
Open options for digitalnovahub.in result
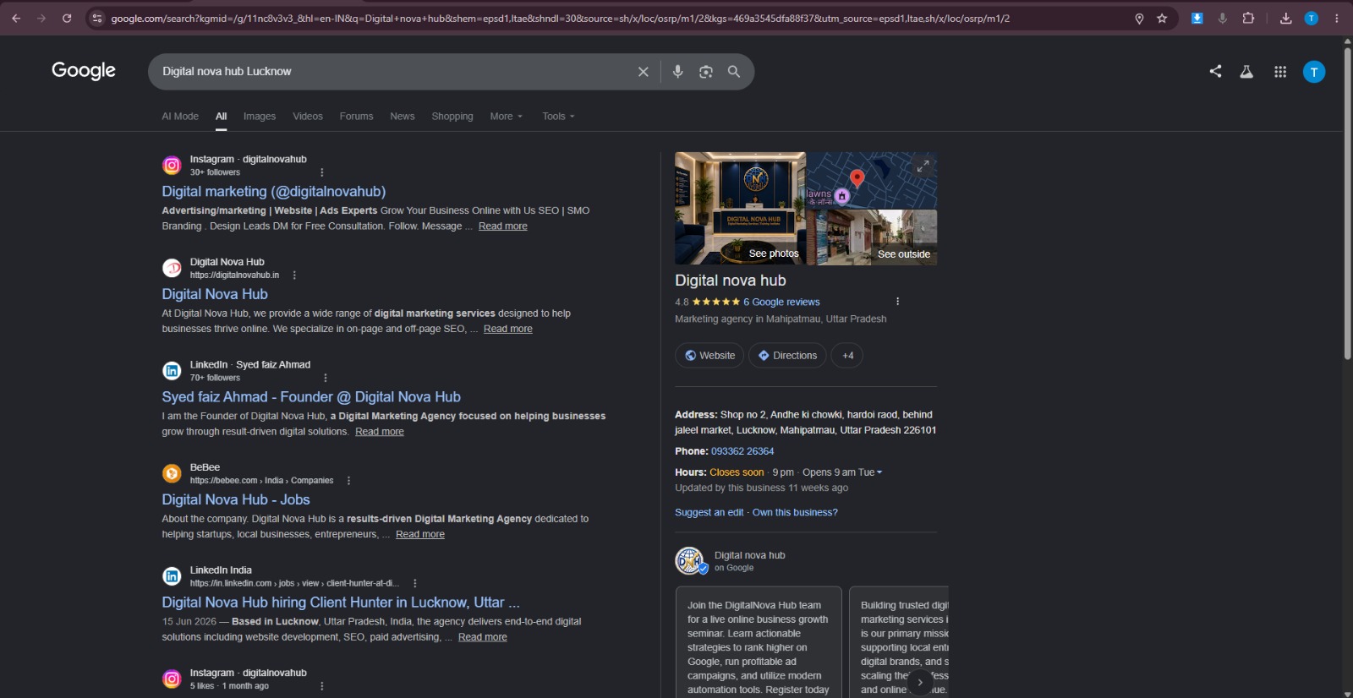click(294, 275)
